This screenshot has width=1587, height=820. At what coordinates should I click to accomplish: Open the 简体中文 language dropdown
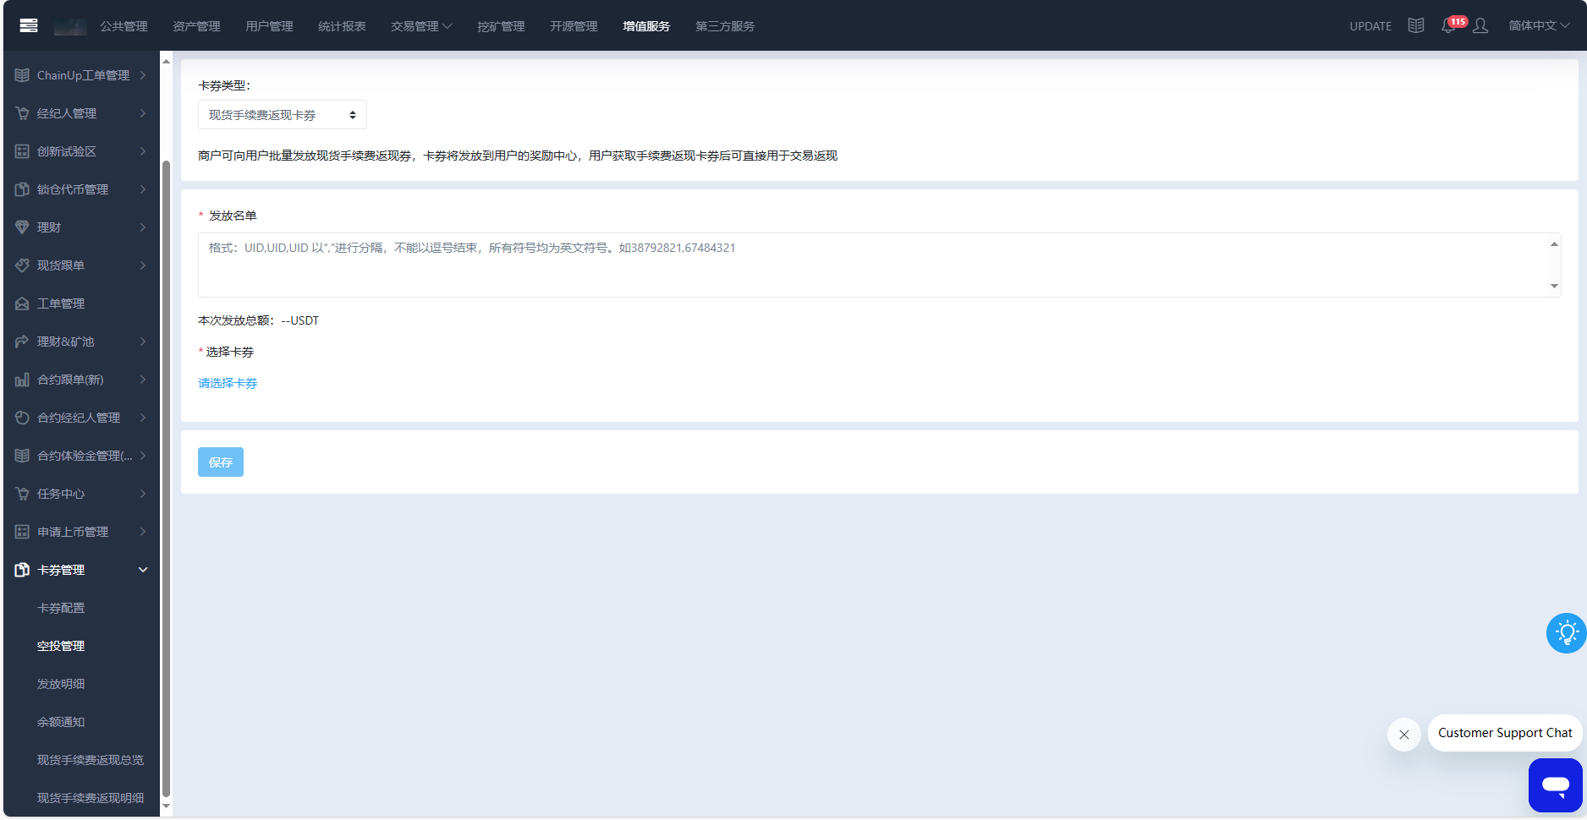[1539, 25]
